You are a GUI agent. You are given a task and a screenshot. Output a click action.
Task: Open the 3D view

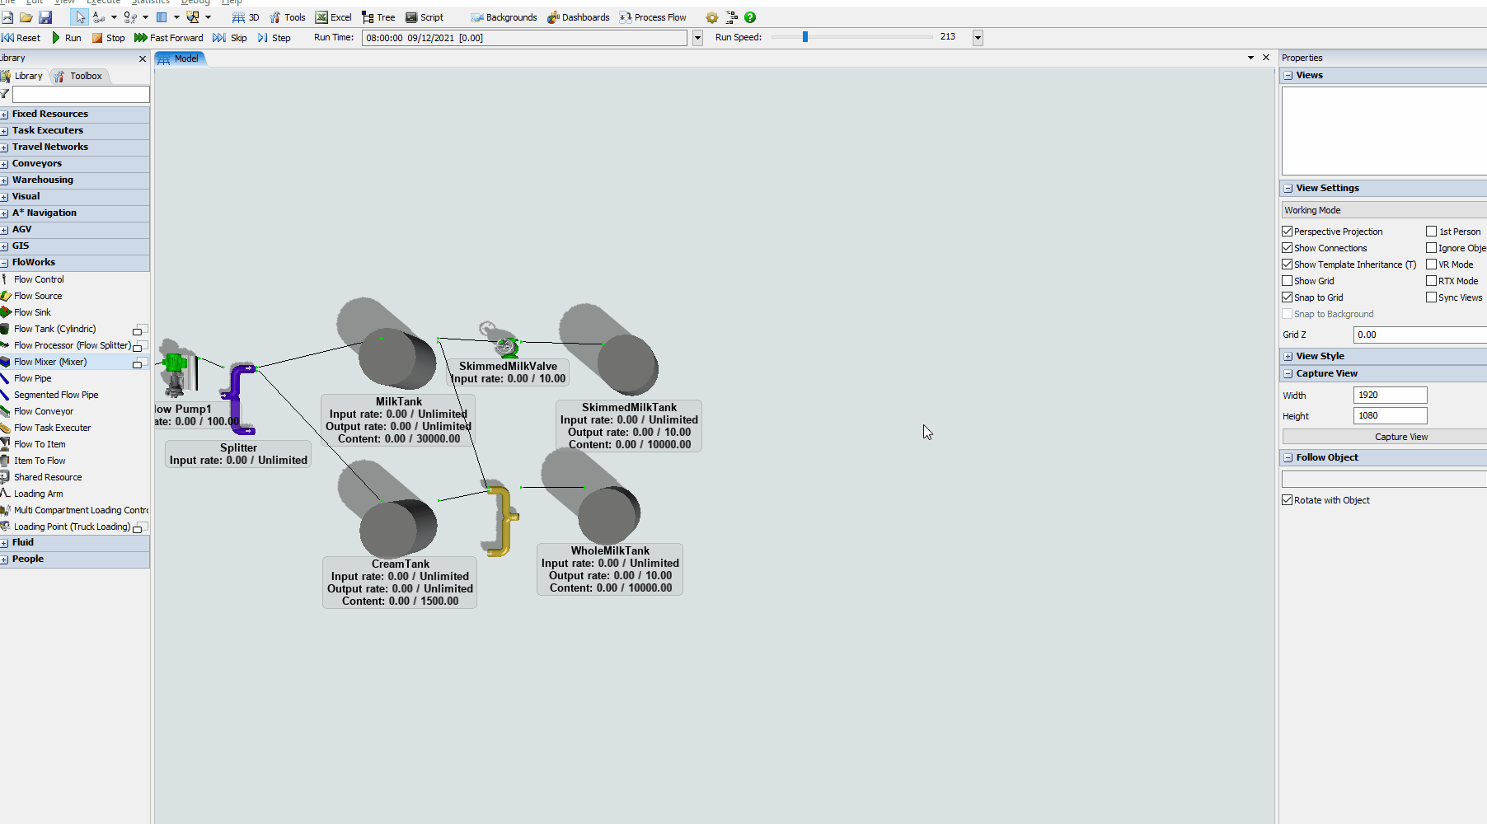click(x=246, y=17)
